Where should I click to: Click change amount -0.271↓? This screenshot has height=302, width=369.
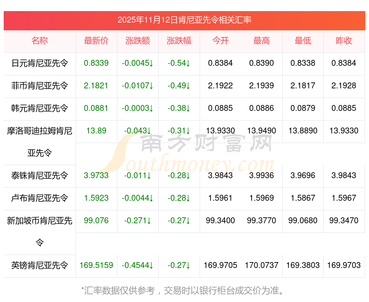(x=138, y=221)
